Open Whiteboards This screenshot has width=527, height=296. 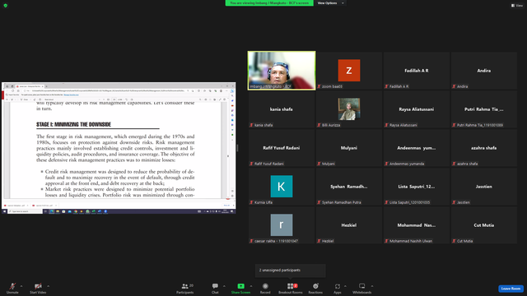tap(362, 288)
